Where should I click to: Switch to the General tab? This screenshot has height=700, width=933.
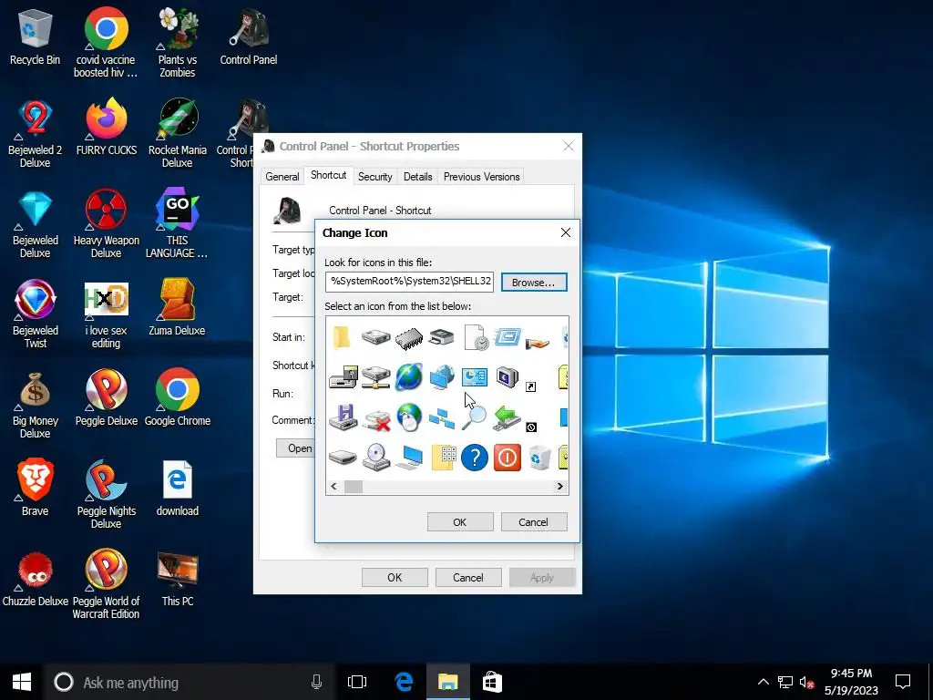click(282, 177)
